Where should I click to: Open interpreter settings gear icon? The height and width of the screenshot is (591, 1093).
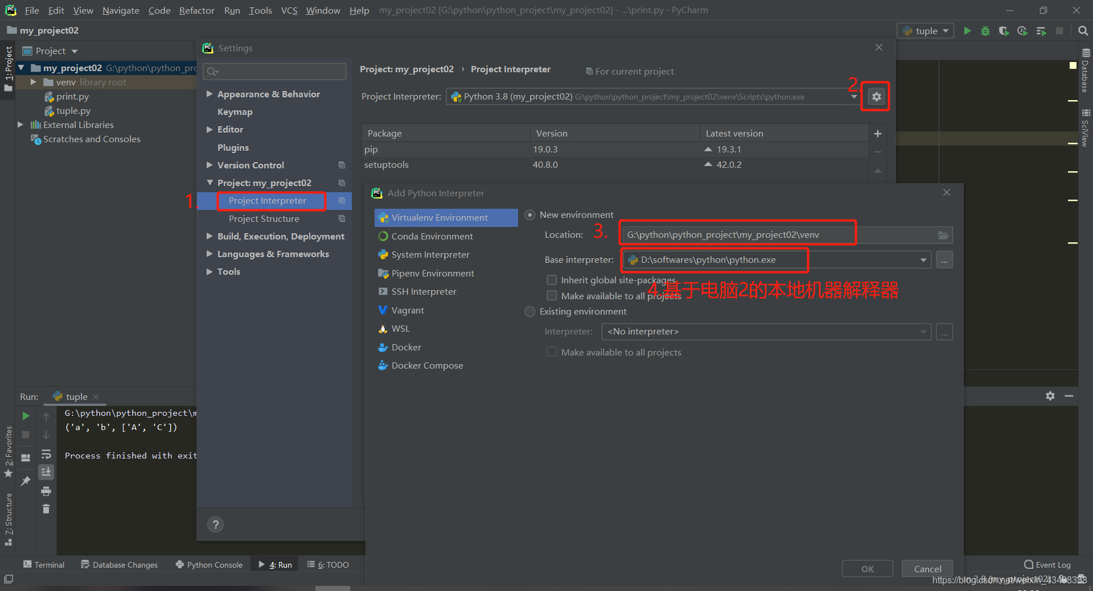876,97
